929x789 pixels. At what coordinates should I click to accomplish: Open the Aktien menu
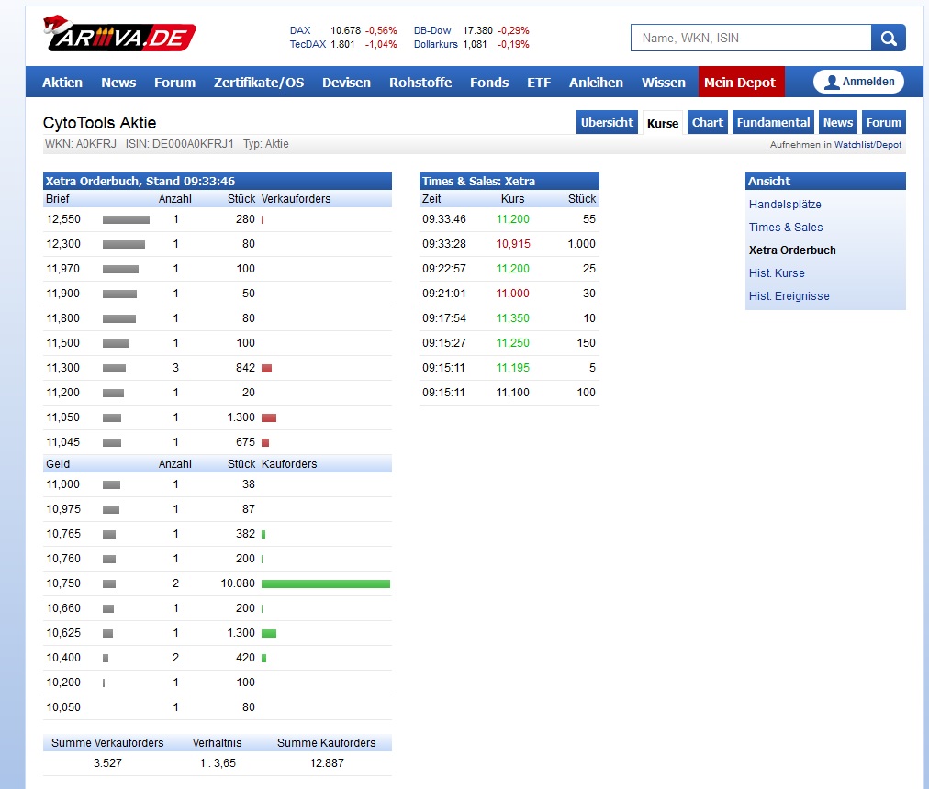click(x=62, y=83)
